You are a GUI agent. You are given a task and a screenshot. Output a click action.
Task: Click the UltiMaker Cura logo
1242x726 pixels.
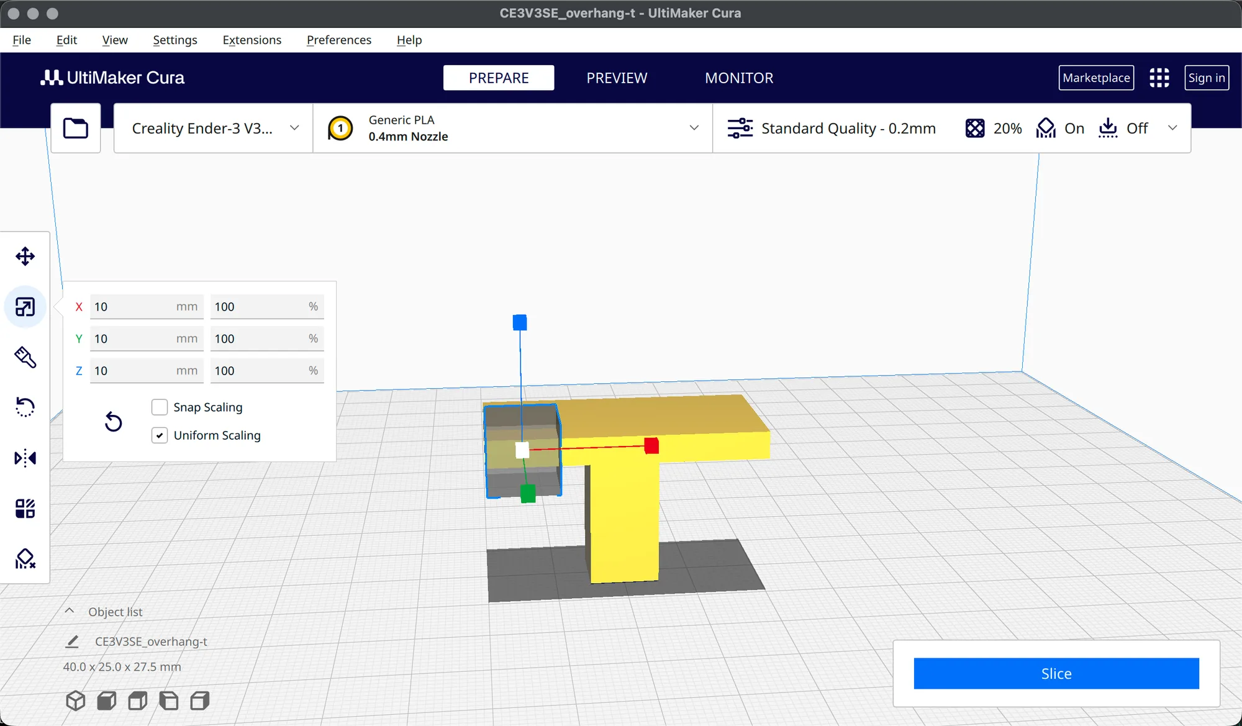(x=112, y=78)
